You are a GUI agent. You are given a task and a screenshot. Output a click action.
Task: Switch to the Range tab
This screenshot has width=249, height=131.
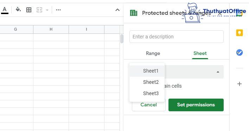tap(153, 53)
